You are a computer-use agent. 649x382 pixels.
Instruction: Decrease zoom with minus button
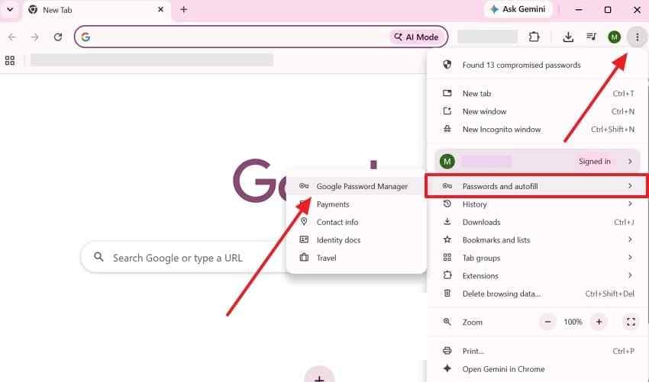coord(547,322)
